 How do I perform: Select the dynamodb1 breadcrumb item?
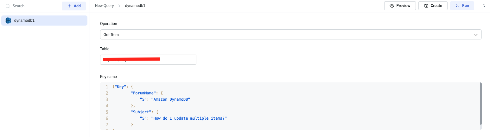coord(135,6)
